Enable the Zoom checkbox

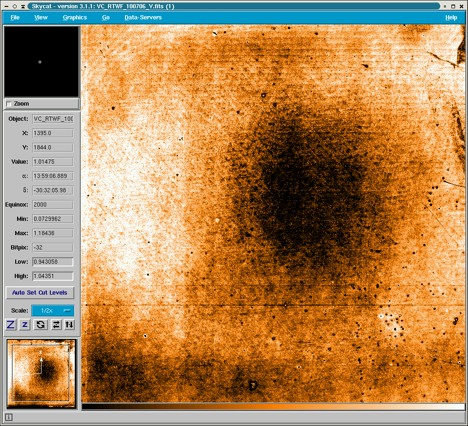click(x=9, y=104)
